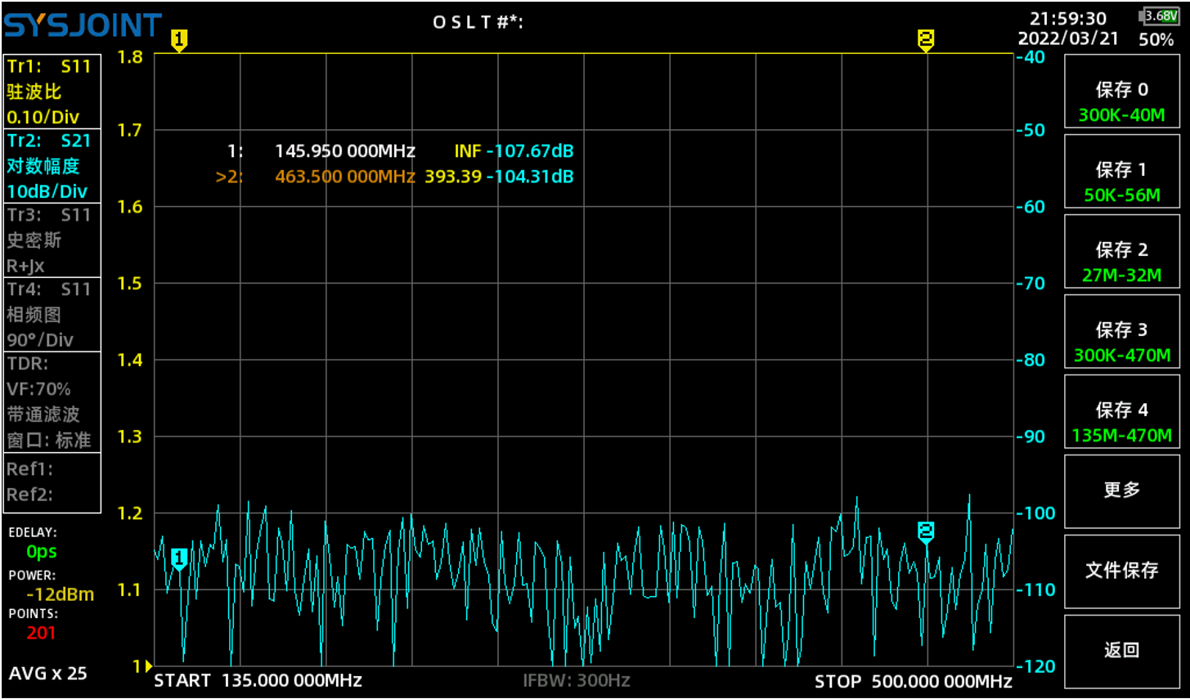This screenshot has width=1190, height=699.
Task: Load save slot 0 300K-40M
Action: [1121, 101]
